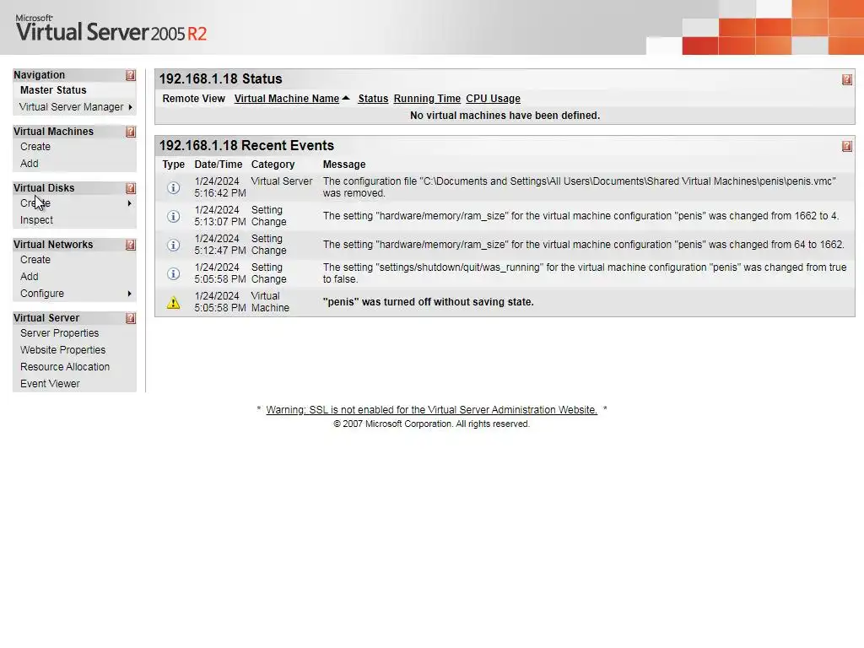The width and height of the screenshot is (864, 648).
Task: Select Create under Virtual Disks
Action: [x=35, y=203]
